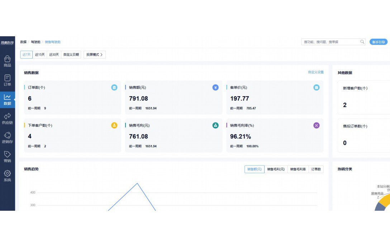The width and height of the screenshot is (390, 247).
Task: Switch trend chart to 订单数 tab
Action: tap(316, 169)
